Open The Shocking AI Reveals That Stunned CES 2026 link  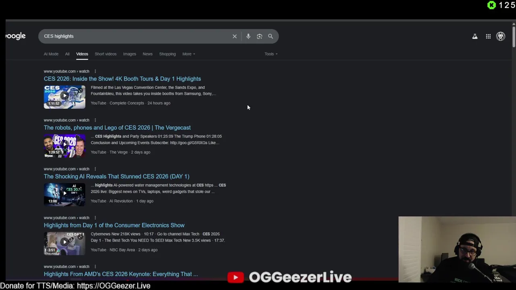point(117,176)
